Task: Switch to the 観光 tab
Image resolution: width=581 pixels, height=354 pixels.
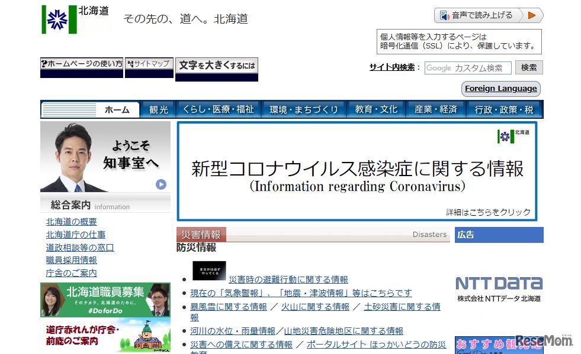Action: click(158, 109)
